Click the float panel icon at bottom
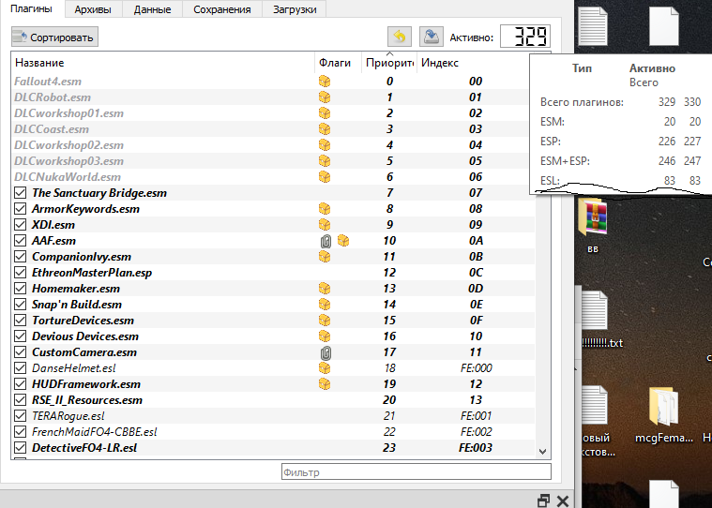 tap(543, 500)
